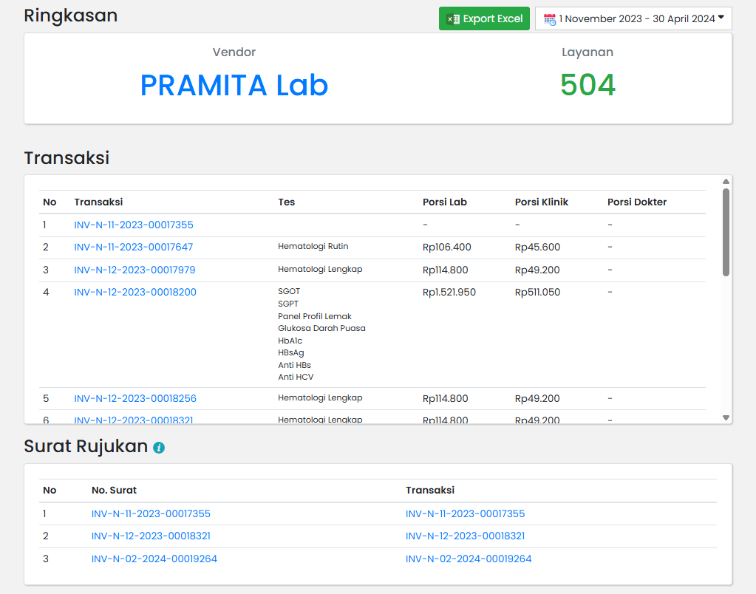Screen dimensions: 756x594
Task: Open Transaksi column link in referral row 1
Action: (465, 513)
